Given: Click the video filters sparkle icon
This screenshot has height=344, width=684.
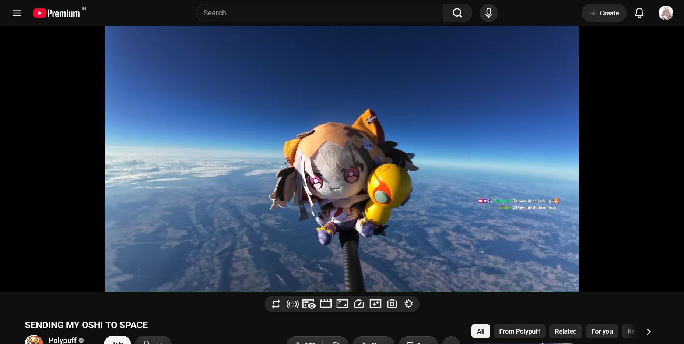Looking at the screenshot, I should [x=375, y=304].
